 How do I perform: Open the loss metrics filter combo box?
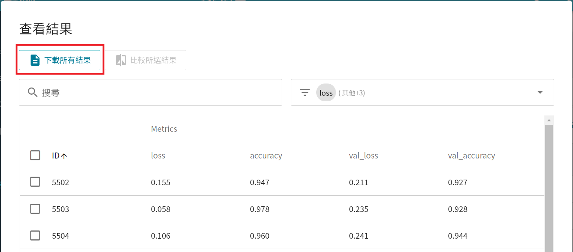coord(422,92)
